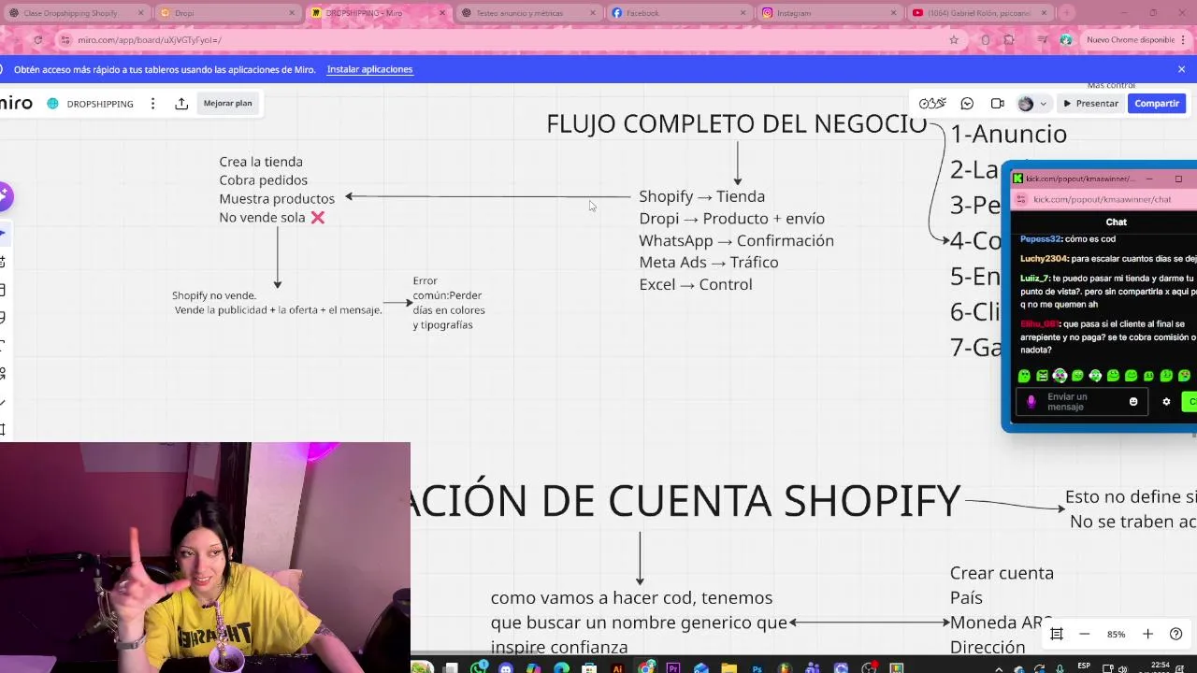
Task: Select the FLUJO COMPLETO DEL NEGOCIO heading
Action: point(736,123)
